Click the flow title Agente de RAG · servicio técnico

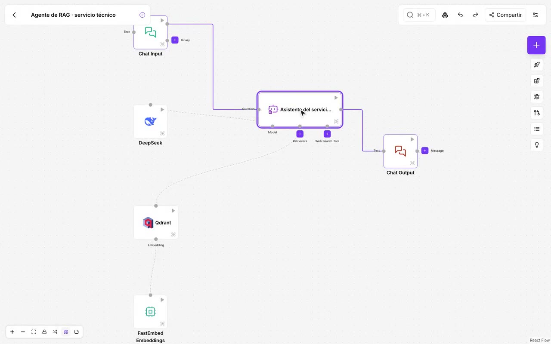pyautogui.click(x=73, y=15)
